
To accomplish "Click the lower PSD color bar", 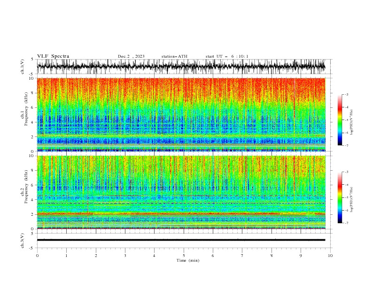I will (340, 197).
